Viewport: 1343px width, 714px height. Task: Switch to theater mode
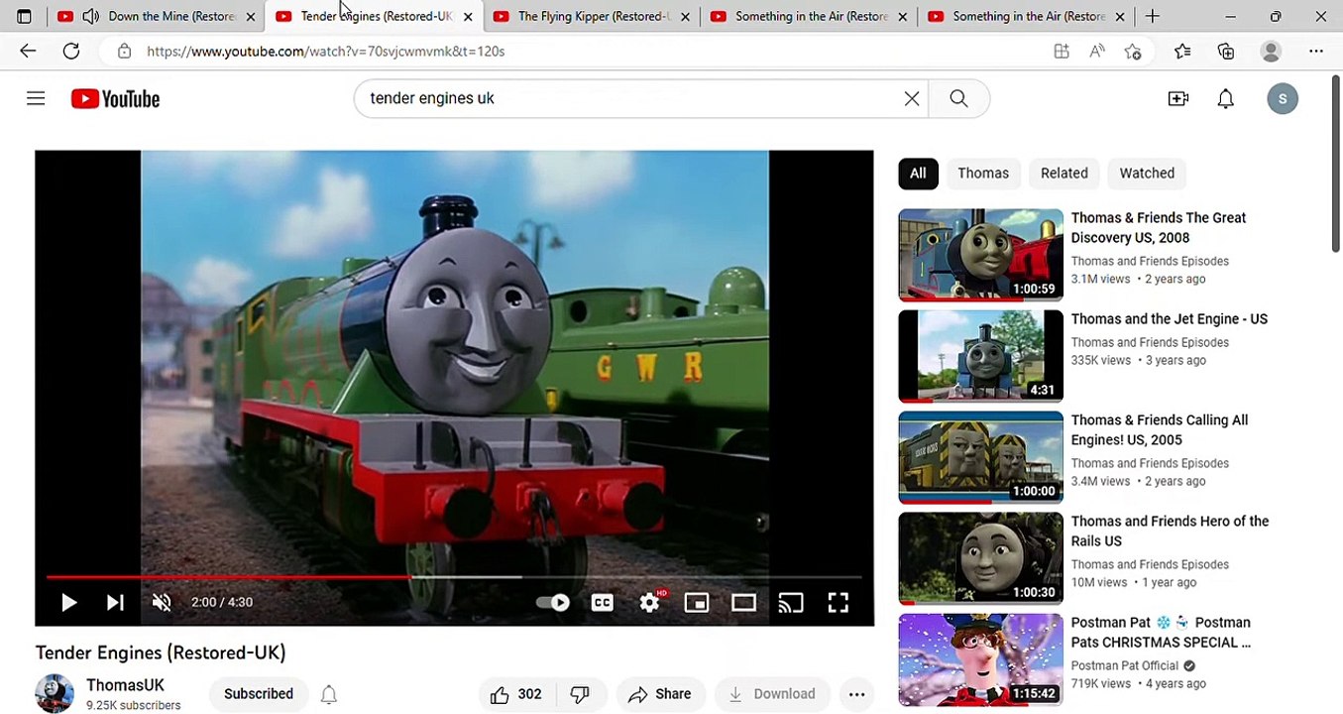tap(743, 602)
